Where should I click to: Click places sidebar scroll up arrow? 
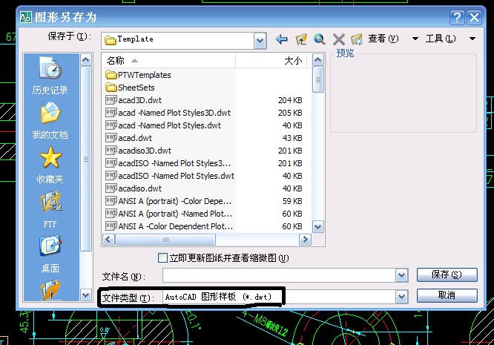pos(86,60)
